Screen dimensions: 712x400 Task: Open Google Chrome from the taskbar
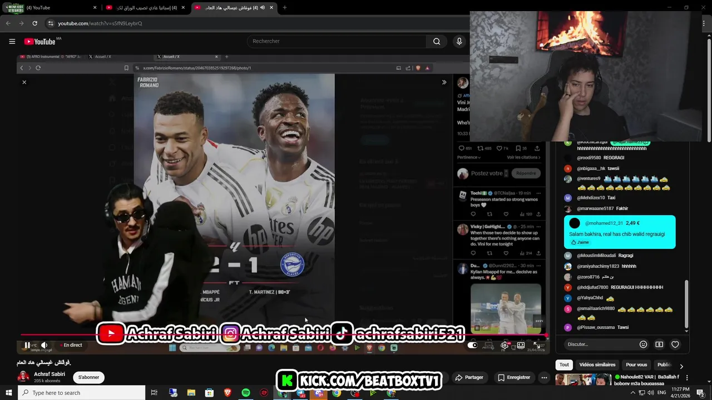tap(337, 393)
